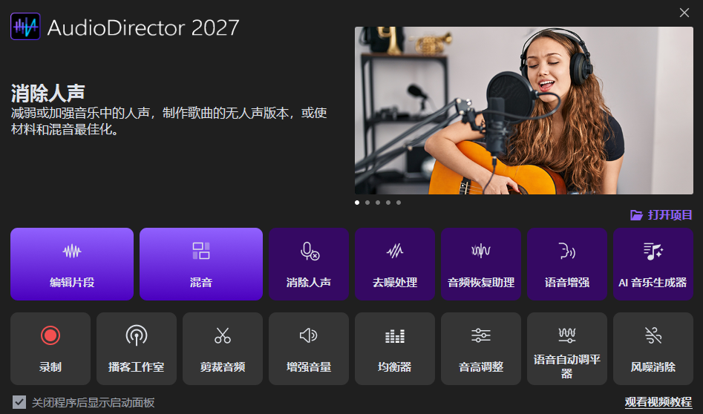Click the AudioDirector 2027 logo icon
The image size is (703, 414).
coord(25,27)
